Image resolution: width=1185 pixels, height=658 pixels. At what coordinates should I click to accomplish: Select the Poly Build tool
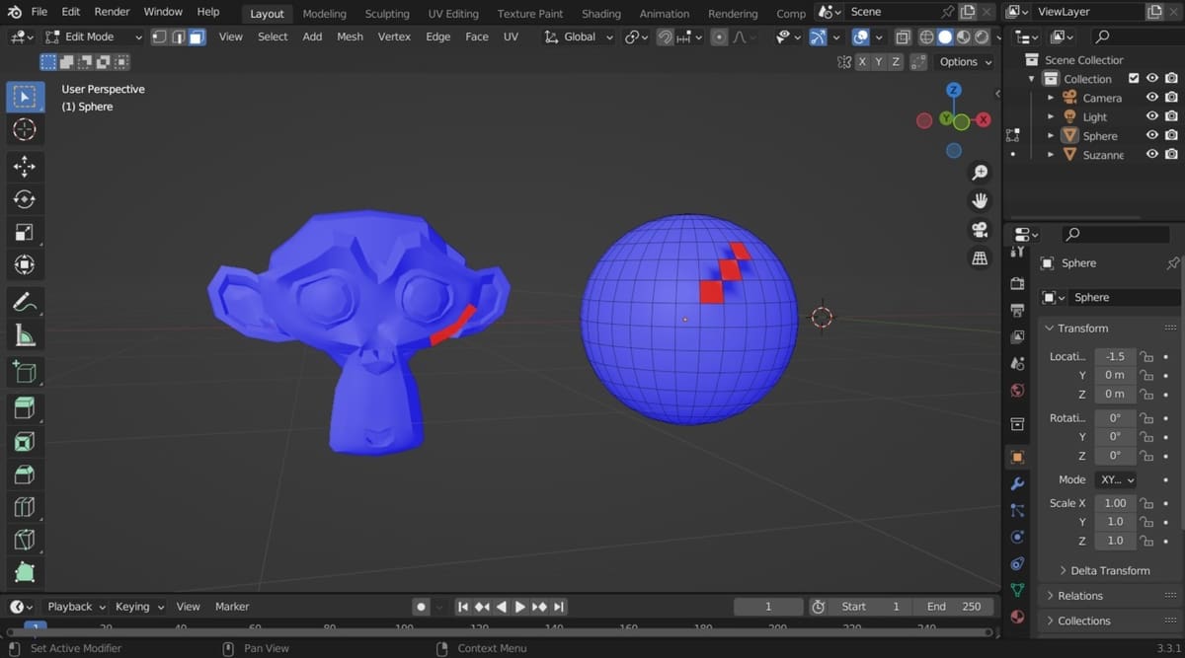point(25,572)
